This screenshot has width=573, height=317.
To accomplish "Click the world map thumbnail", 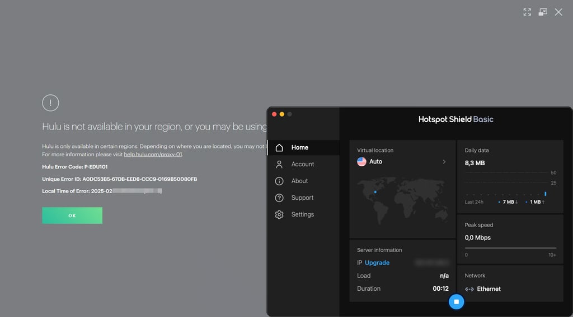I will (402, 200).
